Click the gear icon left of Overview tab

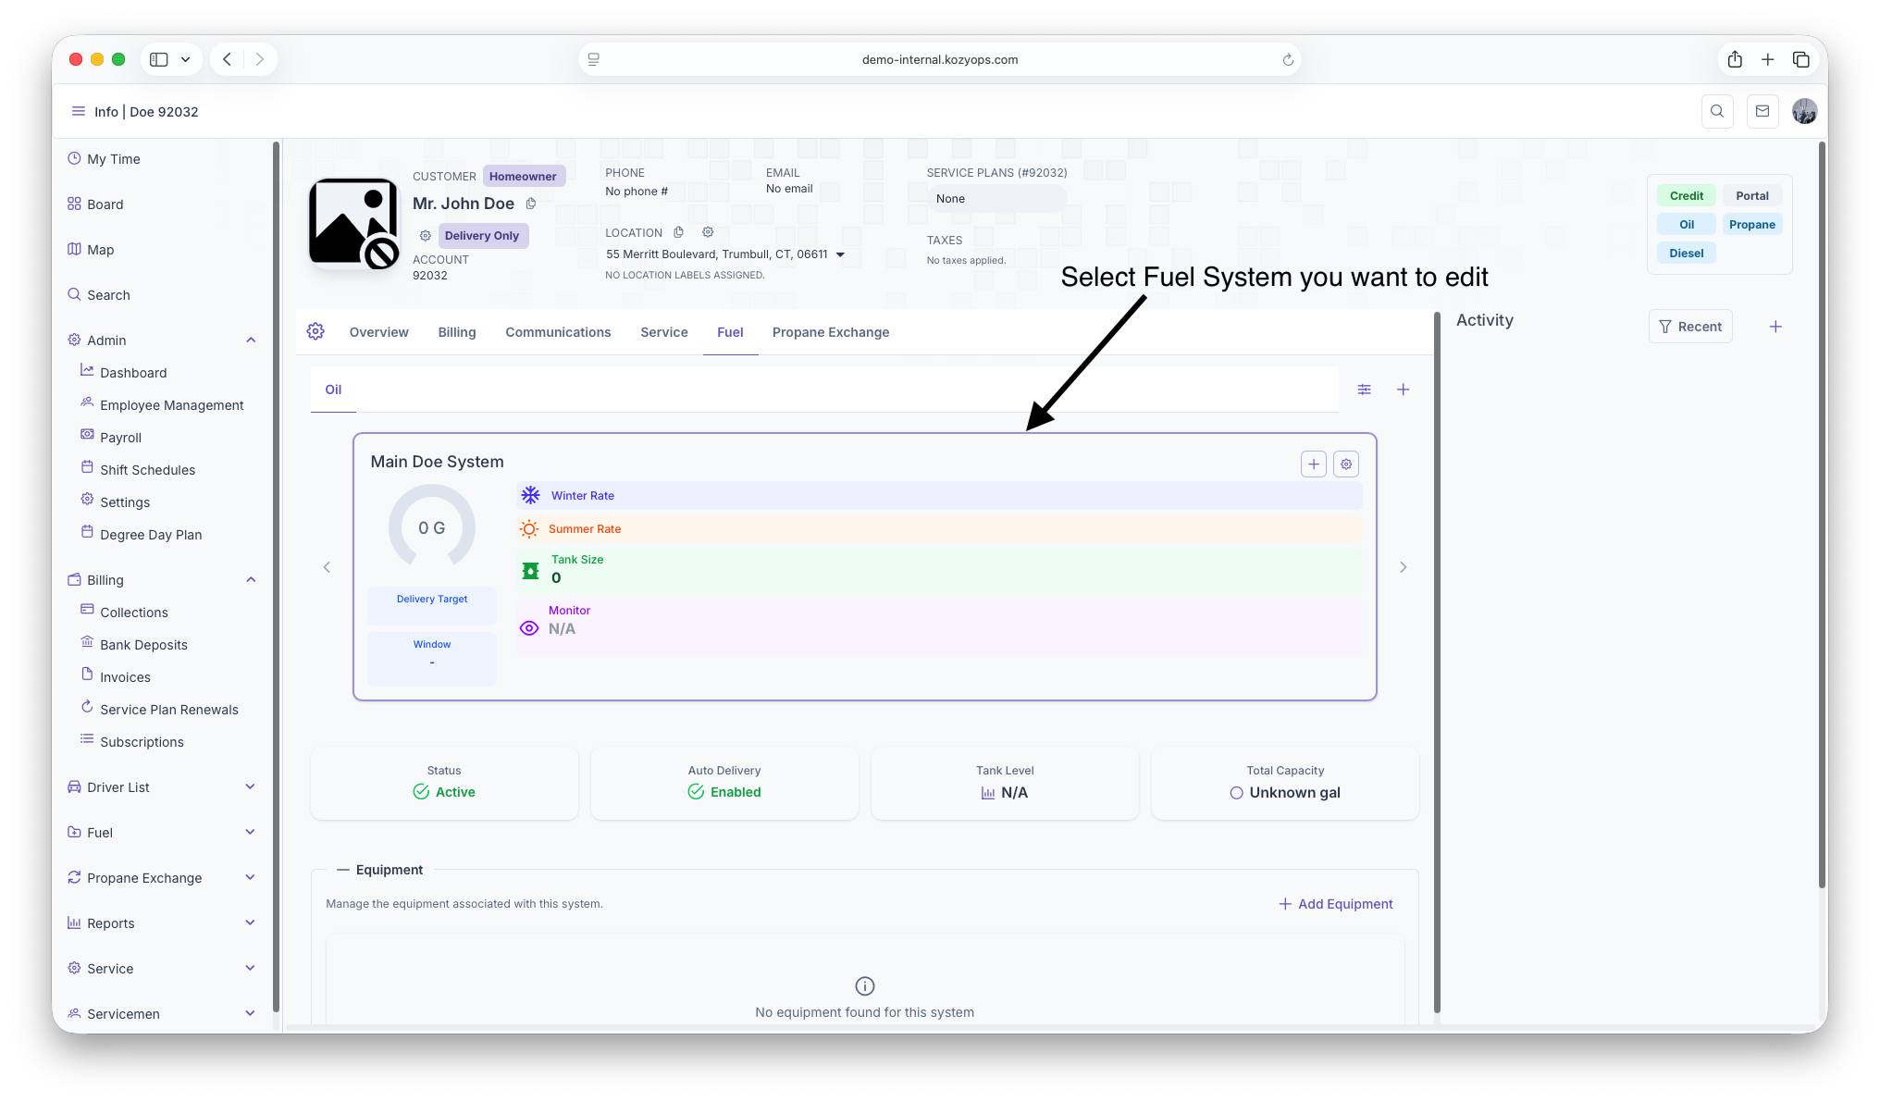(x=315, y=331)
